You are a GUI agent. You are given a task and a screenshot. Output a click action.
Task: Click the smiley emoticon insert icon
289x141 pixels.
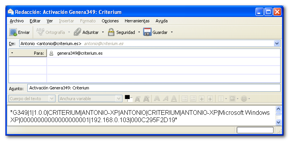click(244, 99)
